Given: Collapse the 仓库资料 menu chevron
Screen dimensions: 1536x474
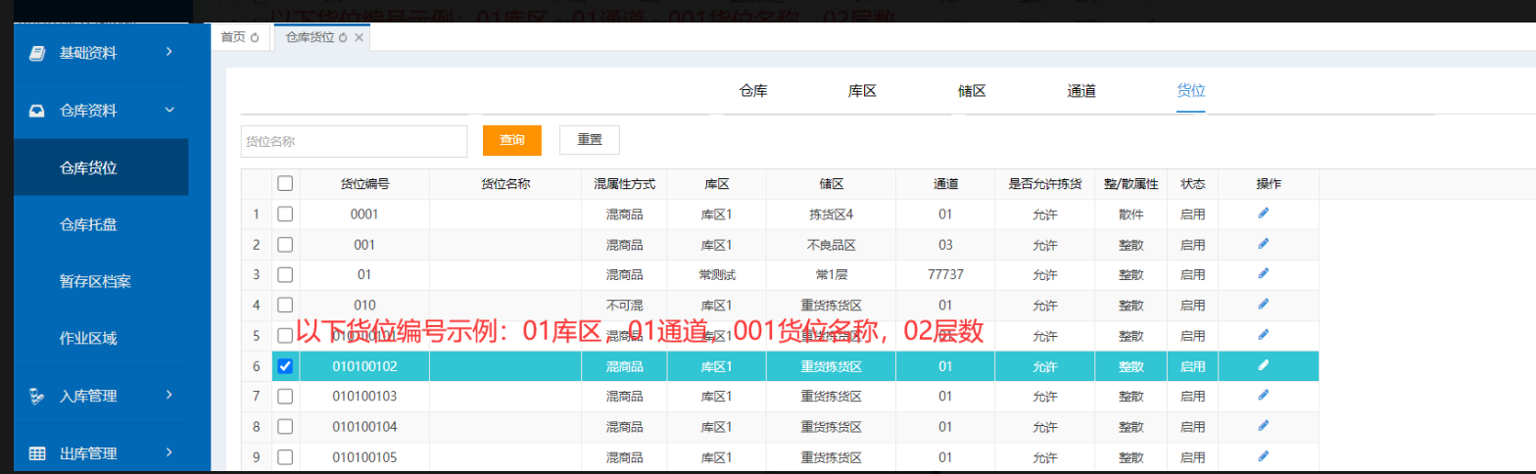Looking at the screenshot, I should coord(169,110).
